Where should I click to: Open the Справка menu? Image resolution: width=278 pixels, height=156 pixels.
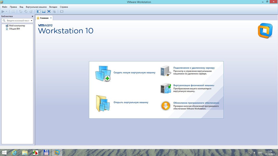[64, 7]
